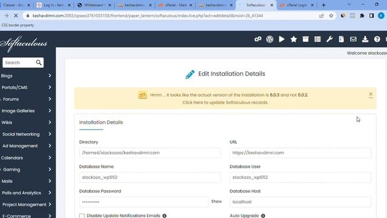Click the search magnifier icon
Image resolution: width=387 pixels, height=218 pixels.
39,62
